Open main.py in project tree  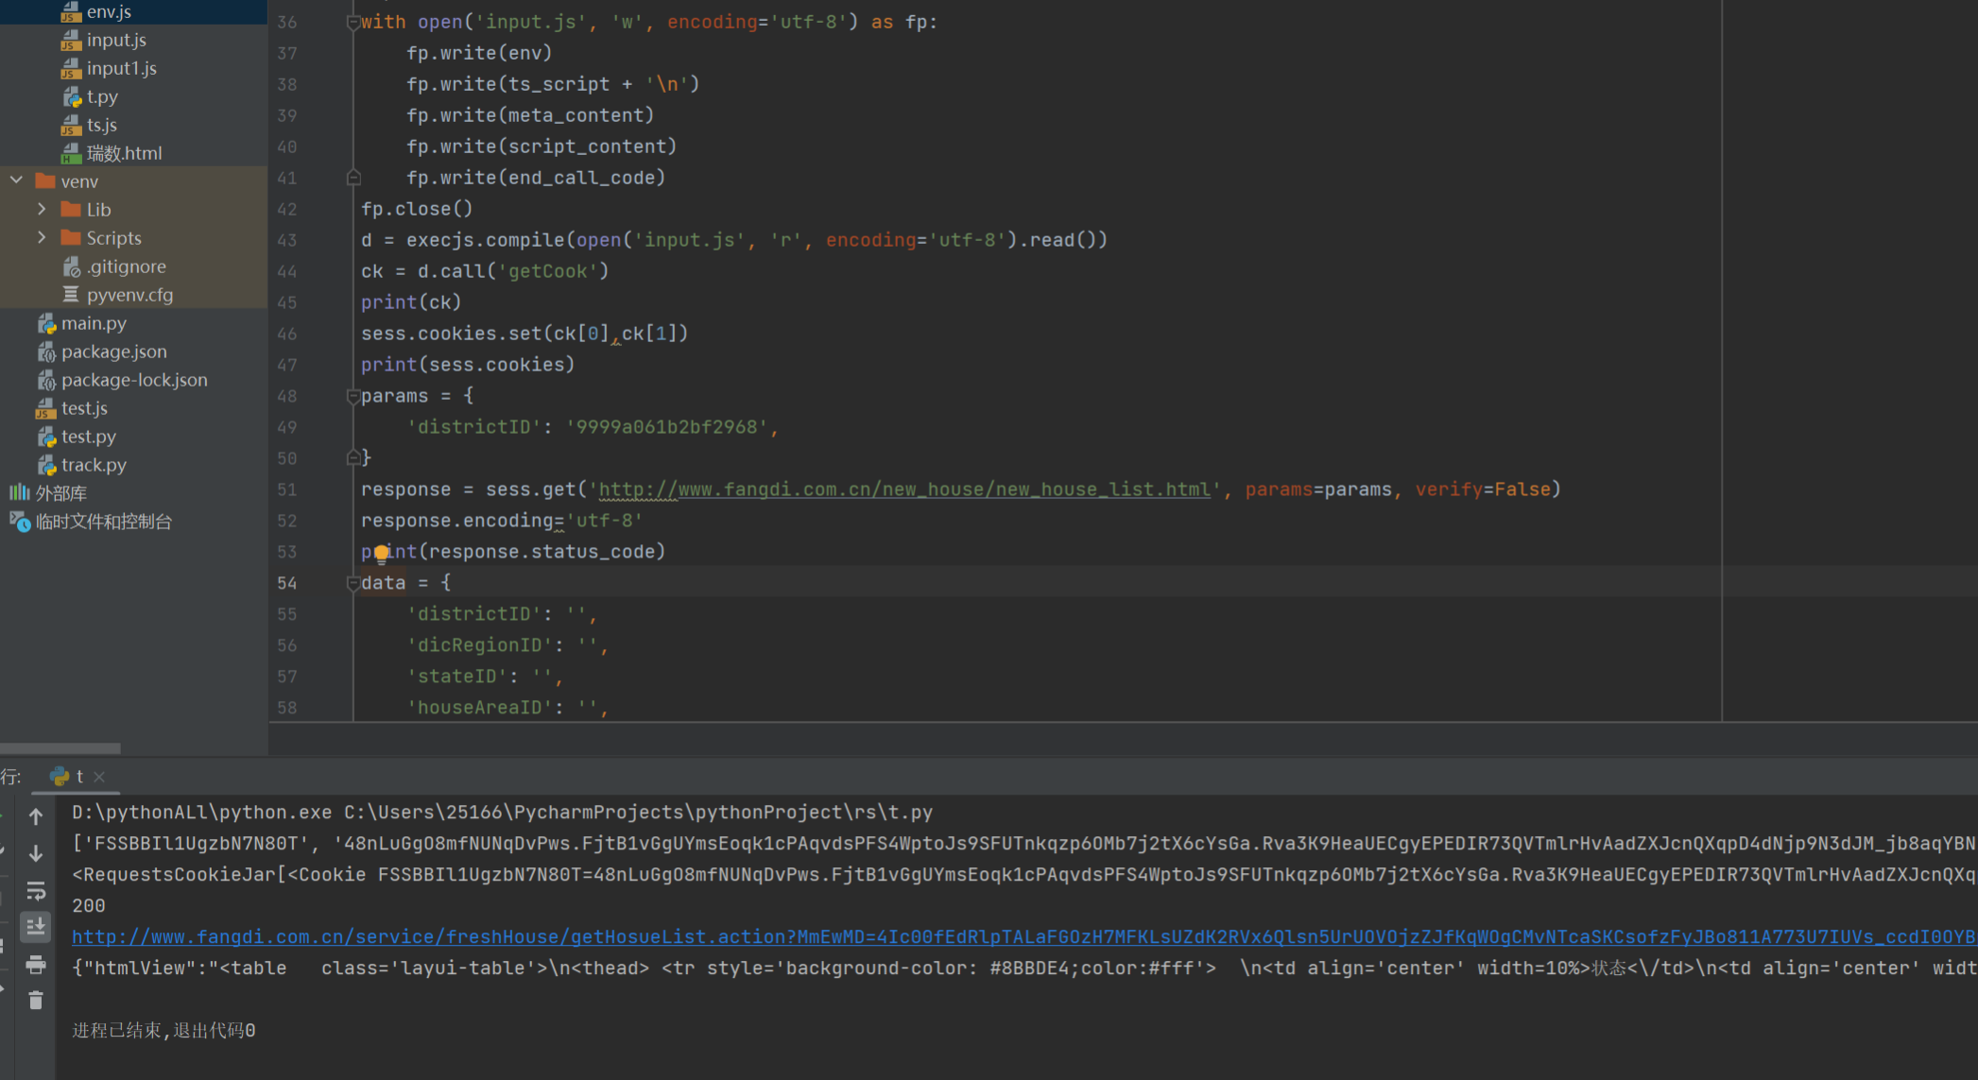93,323
